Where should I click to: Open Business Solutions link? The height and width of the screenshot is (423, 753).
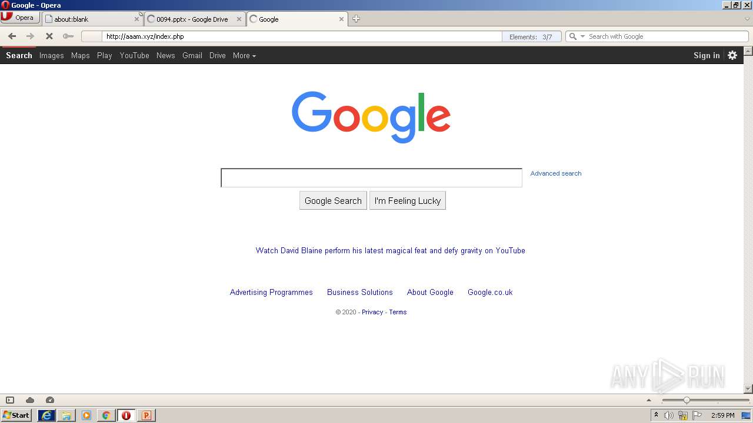[360, 292]
